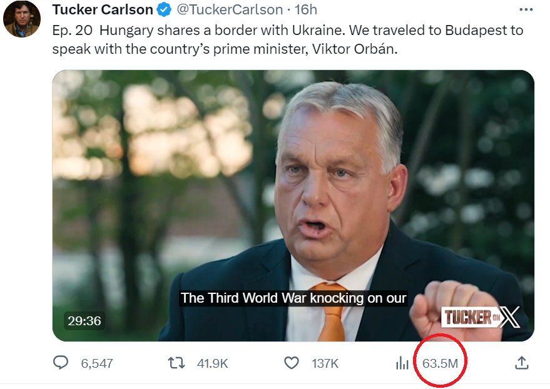
Task: Click the Tucker Carlson display name
Action: pos(103,10)
